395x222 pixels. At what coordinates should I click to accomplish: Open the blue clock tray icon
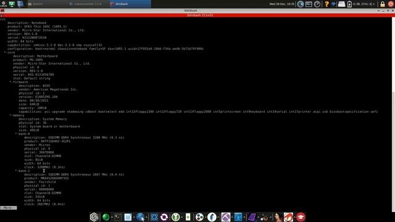[x=301, y=4]
